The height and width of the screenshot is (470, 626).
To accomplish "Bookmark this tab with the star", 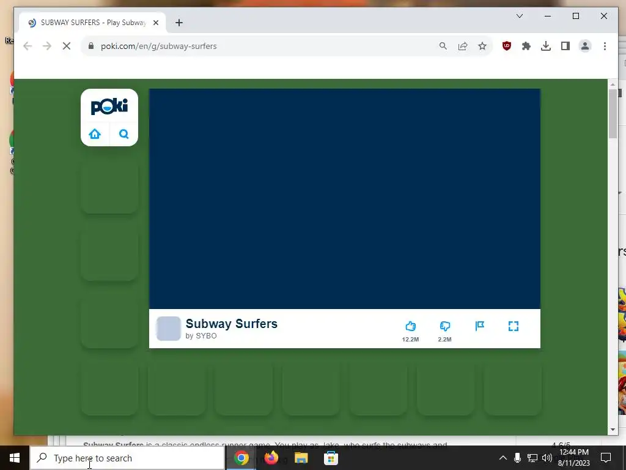I will pos(482,46).
